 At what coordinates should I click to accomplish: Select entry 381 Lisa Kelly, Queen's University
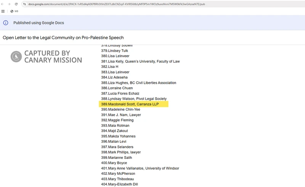coord(140,61)
